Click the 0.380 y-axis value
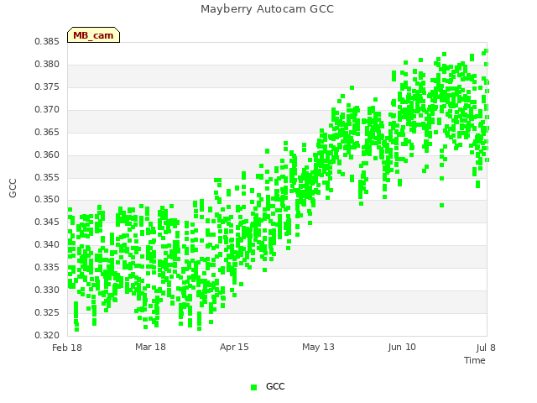This screenshot has height=403, width=537. pyautogui.click(x=47, y=64)
